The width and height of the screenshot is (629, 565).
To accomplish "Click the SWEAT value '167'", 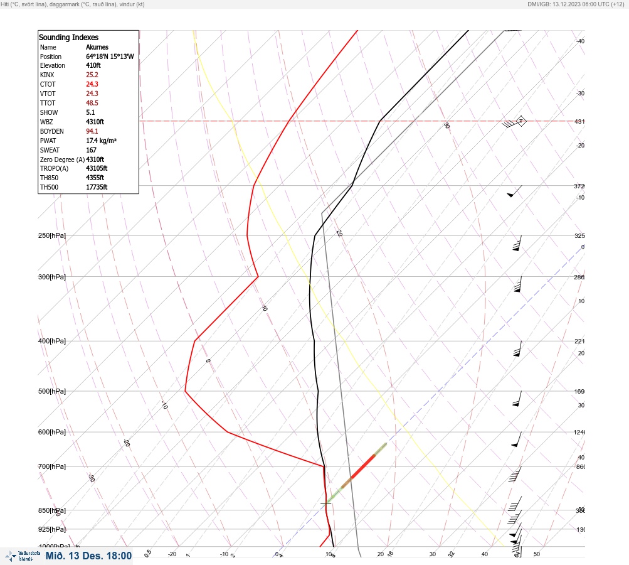I will coord(91,150).
